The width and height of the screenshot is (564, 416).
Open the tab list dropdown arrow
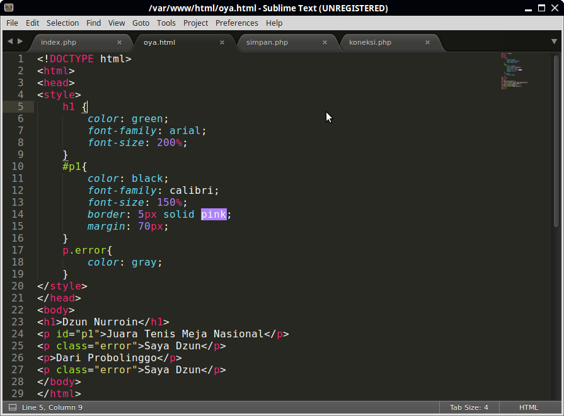coord(554,42)
